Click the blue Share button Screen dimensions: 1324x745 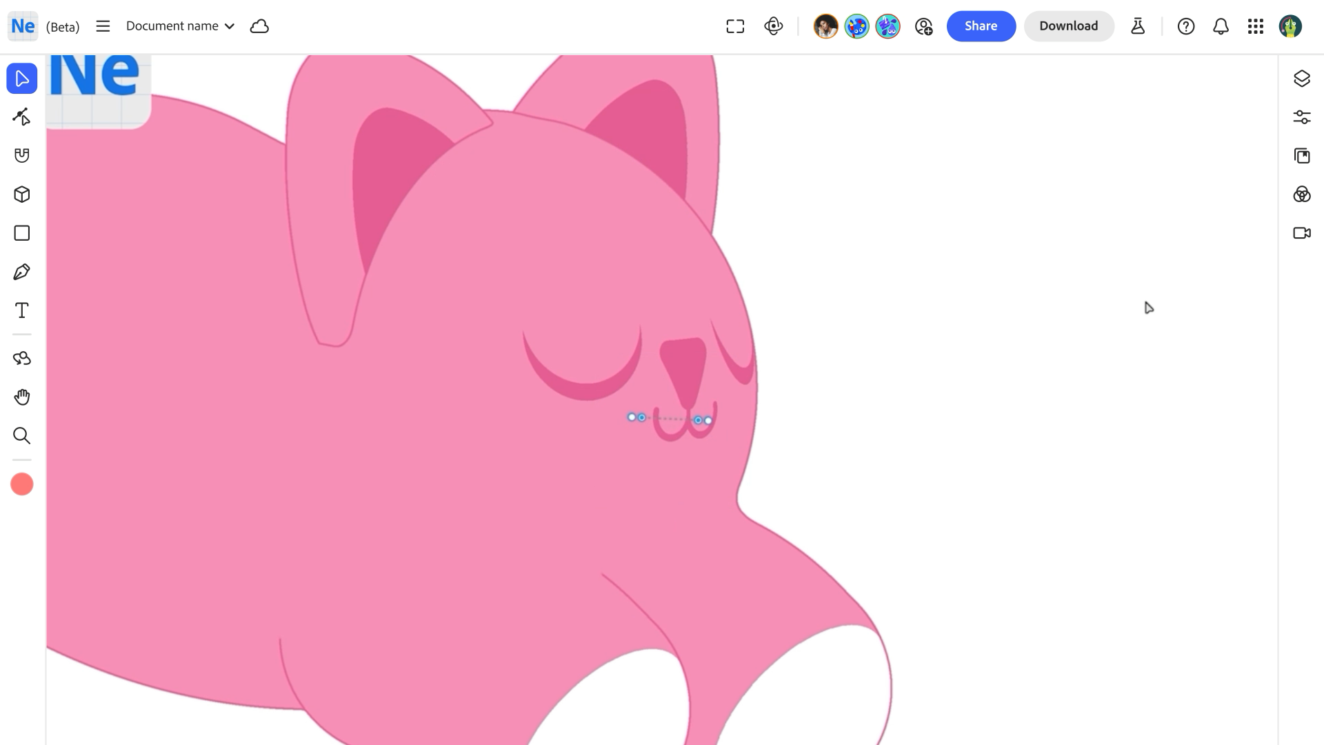981,26
